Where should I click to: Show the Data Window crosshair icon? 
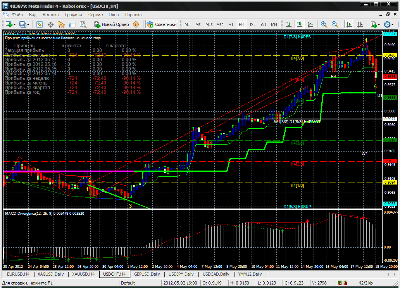(50, 24)
